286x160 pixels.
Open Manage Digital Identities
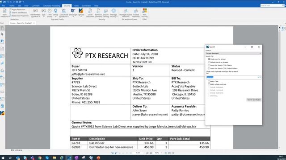[x=126, y=13]
